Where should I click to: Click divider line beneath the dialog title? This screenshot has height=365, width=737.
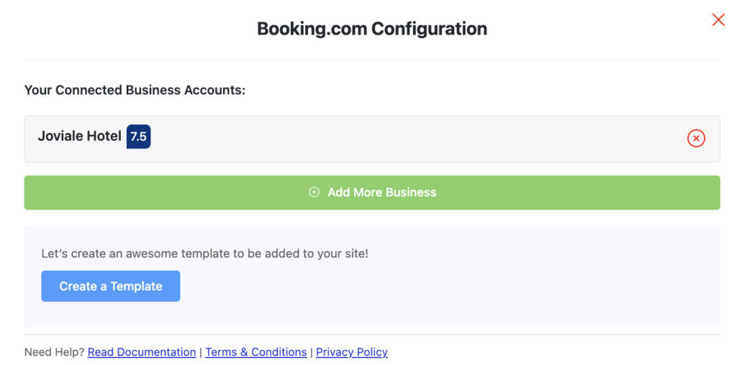[x=372, y=60]
